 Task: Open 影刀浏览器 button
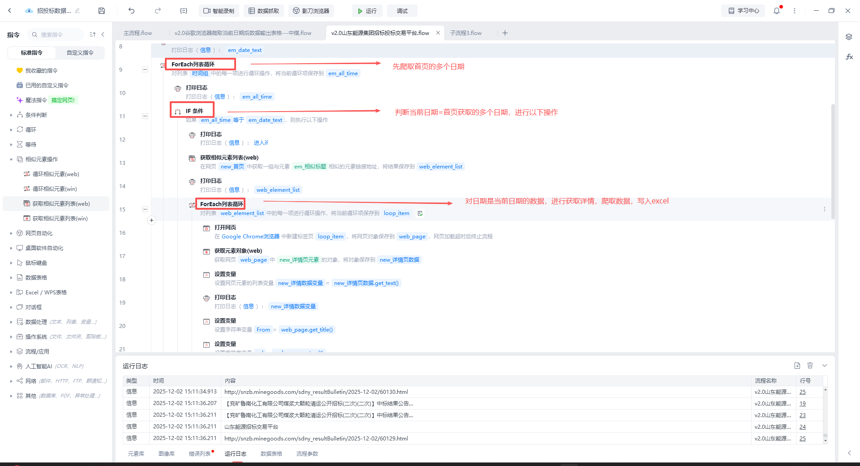311,11
